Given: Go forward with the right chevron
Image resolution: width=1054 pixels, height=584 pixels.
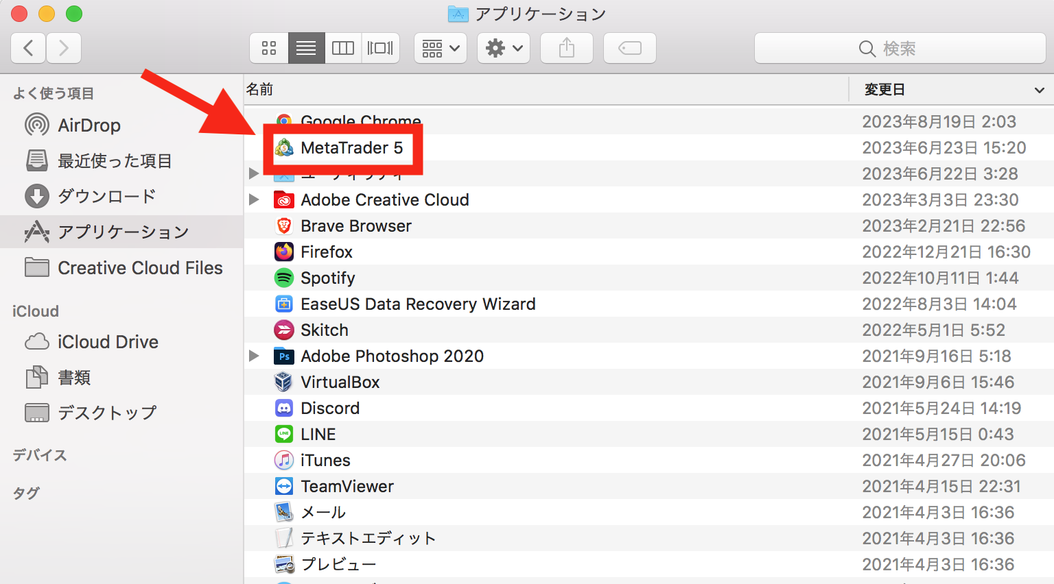Looking at the screenshot, I should 64,48.
